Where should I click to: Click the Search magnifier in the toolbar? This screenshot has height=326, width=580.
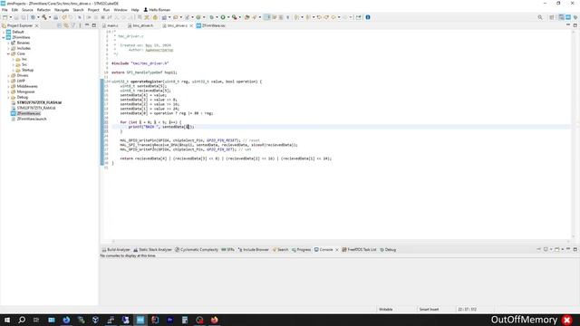pos(540,17)
